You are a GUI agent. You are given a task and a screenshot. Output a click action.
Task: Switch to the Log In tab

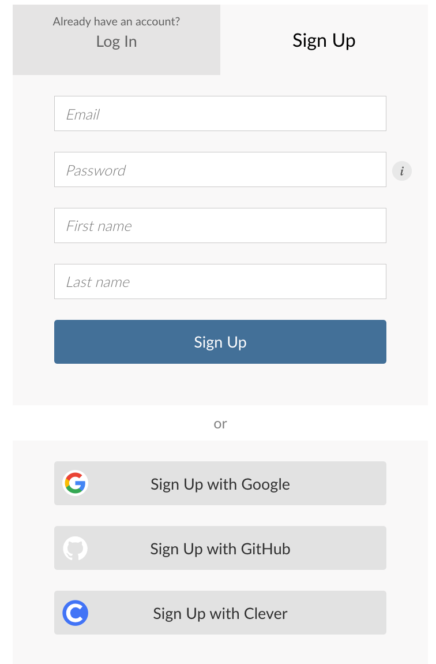[x=116, y=41]
